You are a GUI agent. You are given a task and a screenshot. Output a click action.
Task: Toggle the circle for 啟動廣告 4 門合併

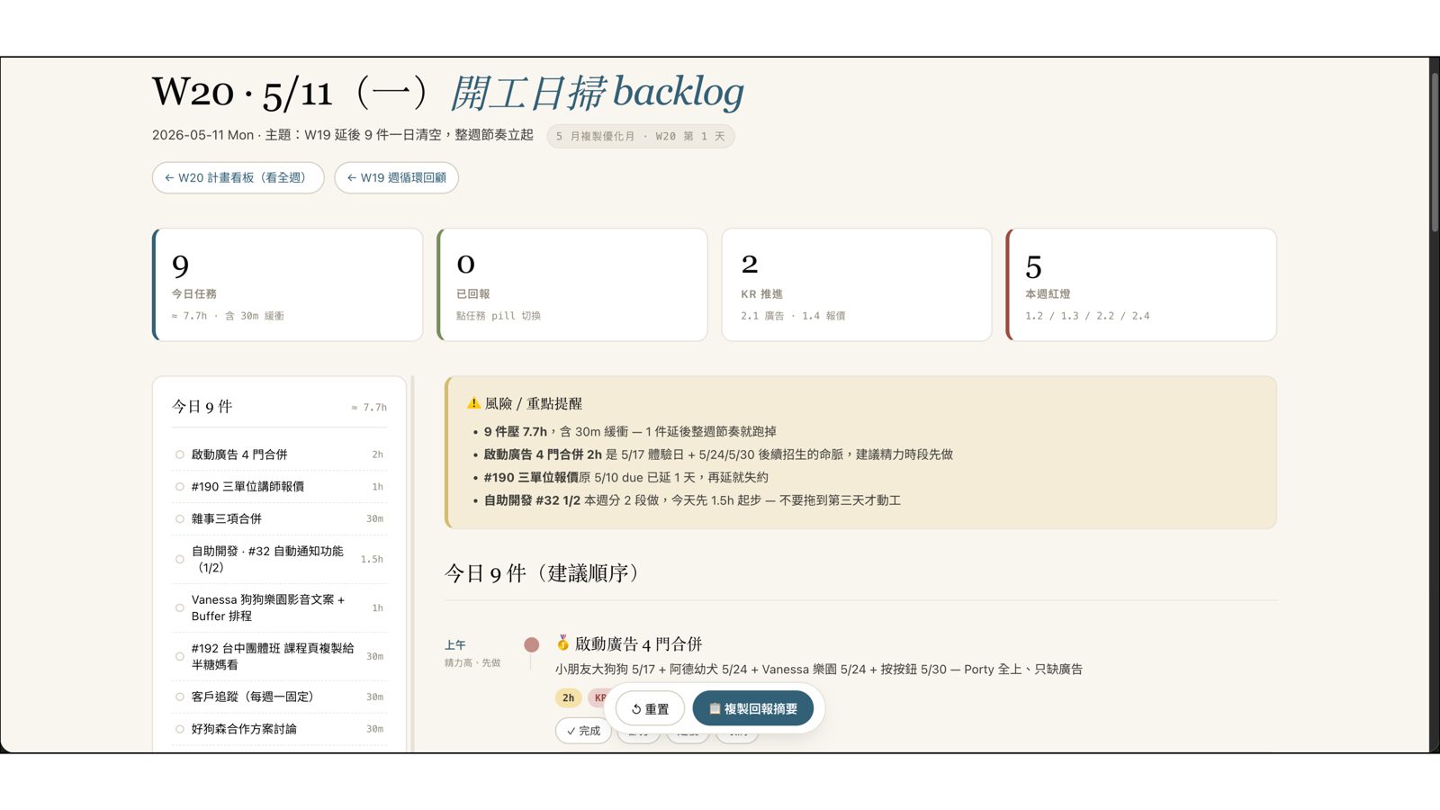pos(180,454)
